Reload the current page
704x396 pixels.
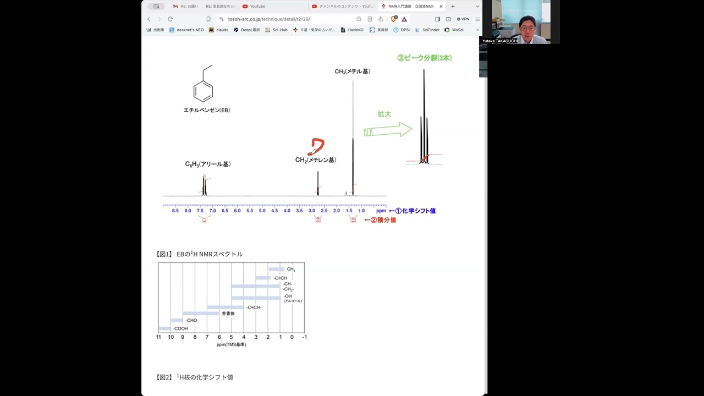pos(170,19)
